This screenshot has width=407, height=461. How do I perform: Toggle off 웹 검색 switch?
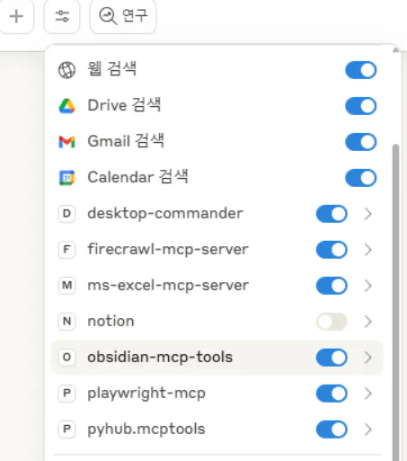coord(360,70)
